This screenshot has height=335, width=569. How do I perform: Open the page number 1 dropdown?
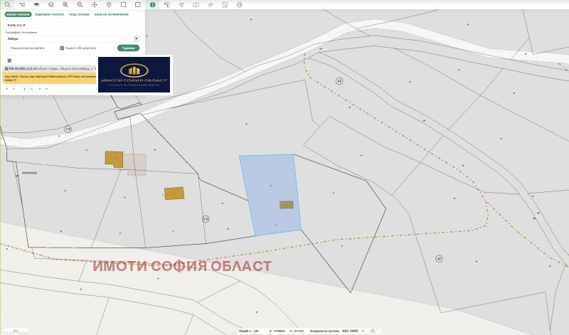click(26, 89)
